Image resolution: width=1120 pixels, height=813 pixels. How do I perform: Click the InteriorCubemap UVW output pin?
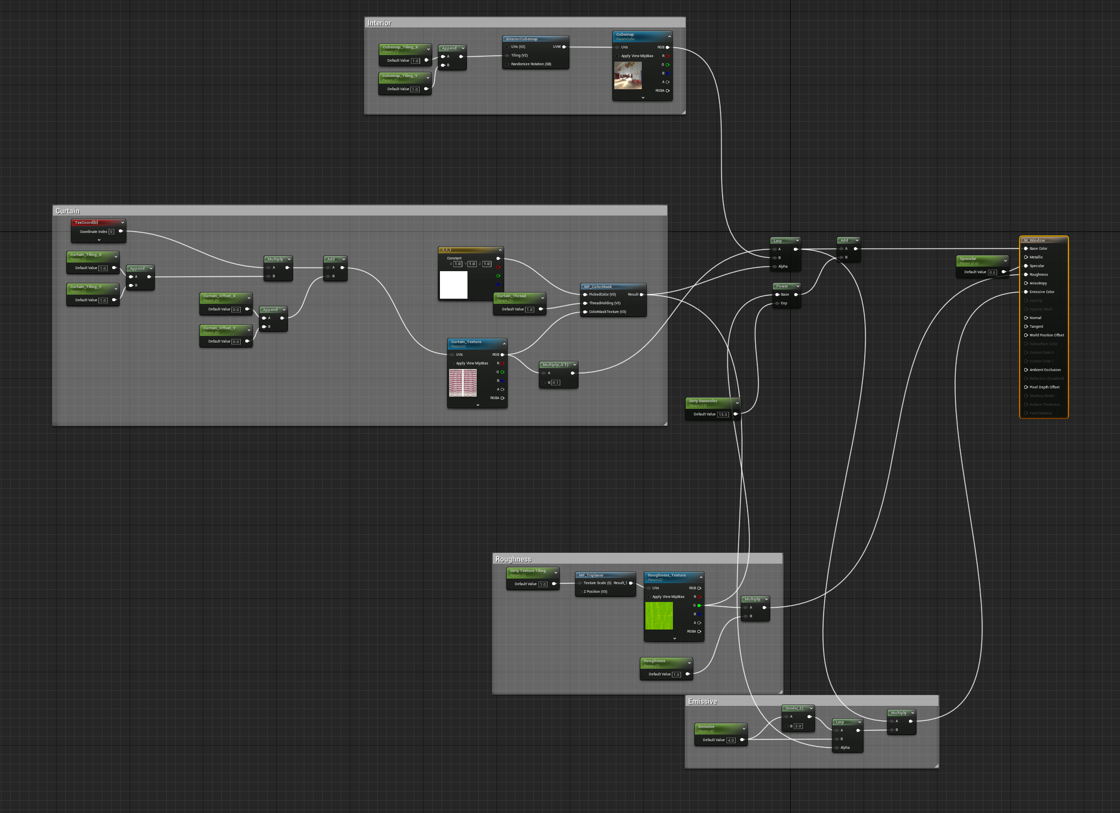click(564, 47)
